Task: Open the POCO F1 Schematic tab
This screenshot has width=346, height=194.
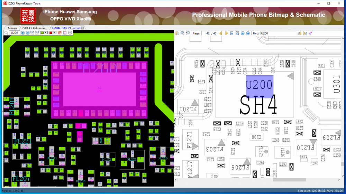Action: [x=34, y=28]
